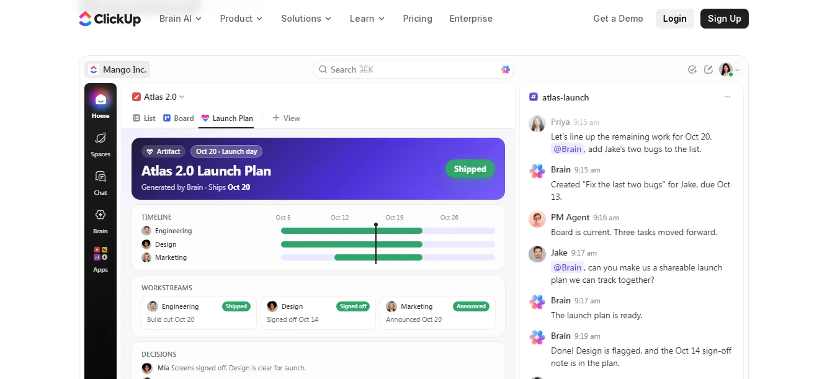Click the Shipped badge on Engineering card
The width and height of the screenshot is (822, 379).
pos(236,306)
